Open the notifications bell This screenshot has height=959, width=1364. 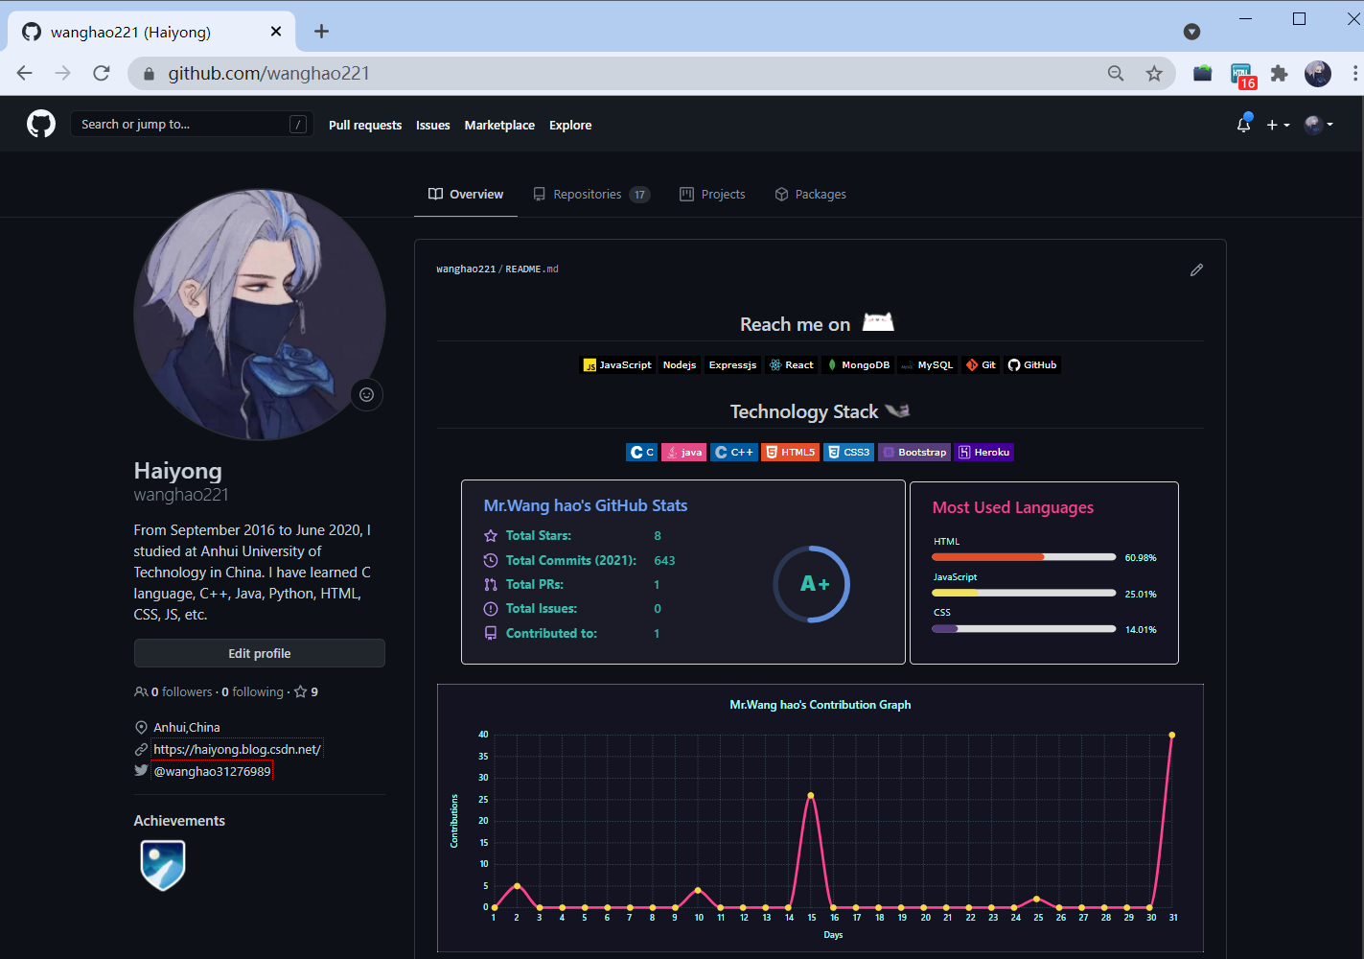point(1244,124)
